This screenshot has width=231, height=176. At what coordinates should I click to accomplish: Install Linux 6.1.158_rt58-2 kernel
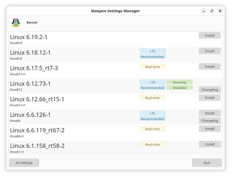209,144
